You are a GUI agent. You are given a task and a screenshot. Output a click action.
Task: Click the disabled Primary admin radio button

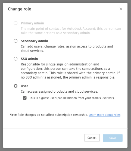15,23
